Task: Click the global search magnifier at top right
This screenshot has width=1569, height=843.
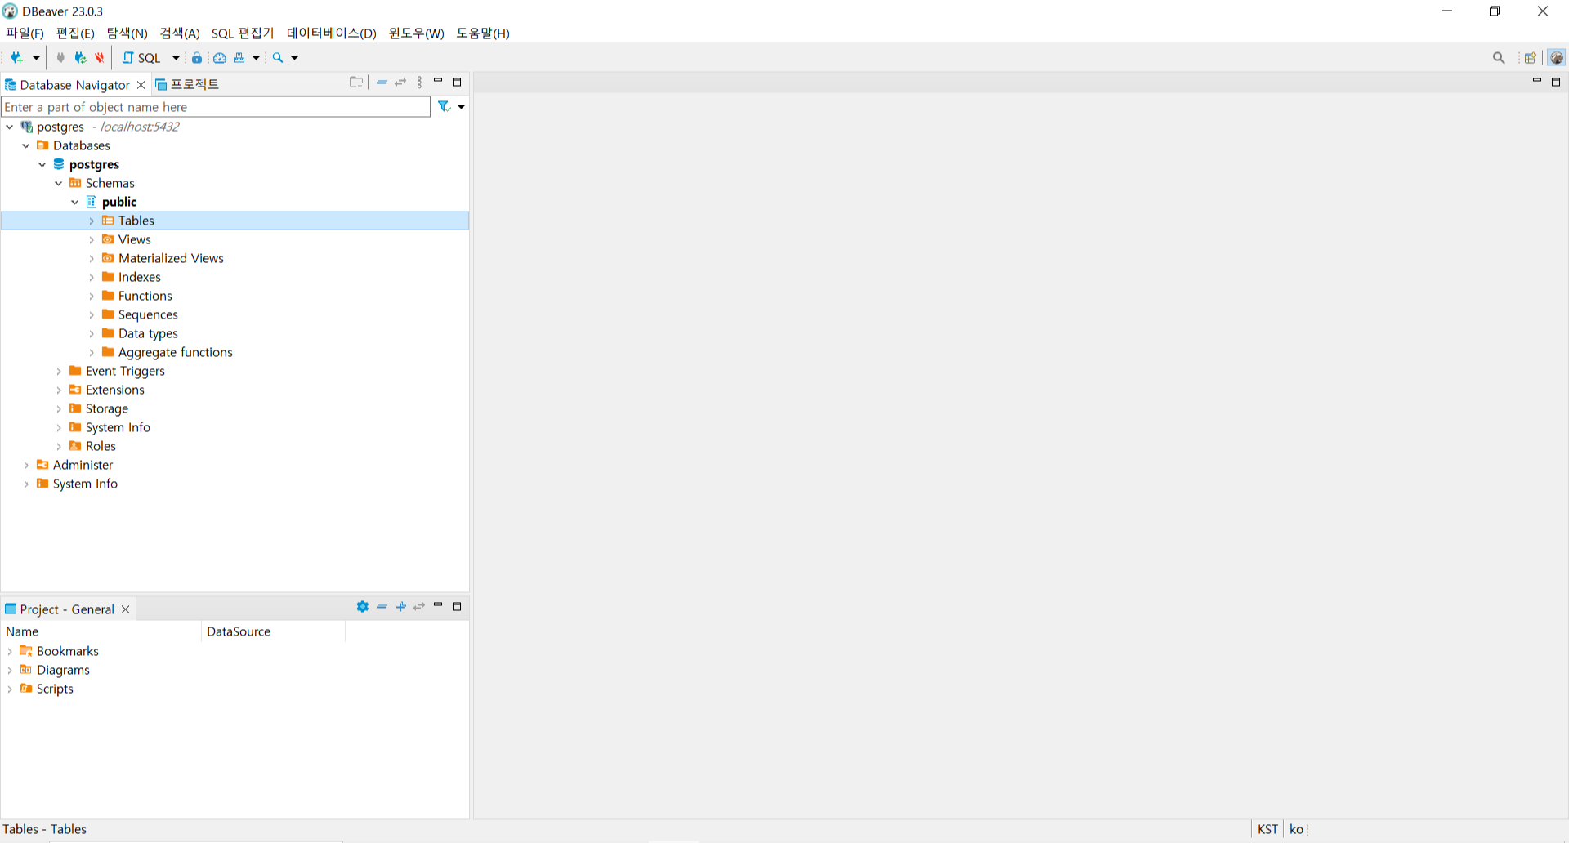Action: [x=1499, y=58]
